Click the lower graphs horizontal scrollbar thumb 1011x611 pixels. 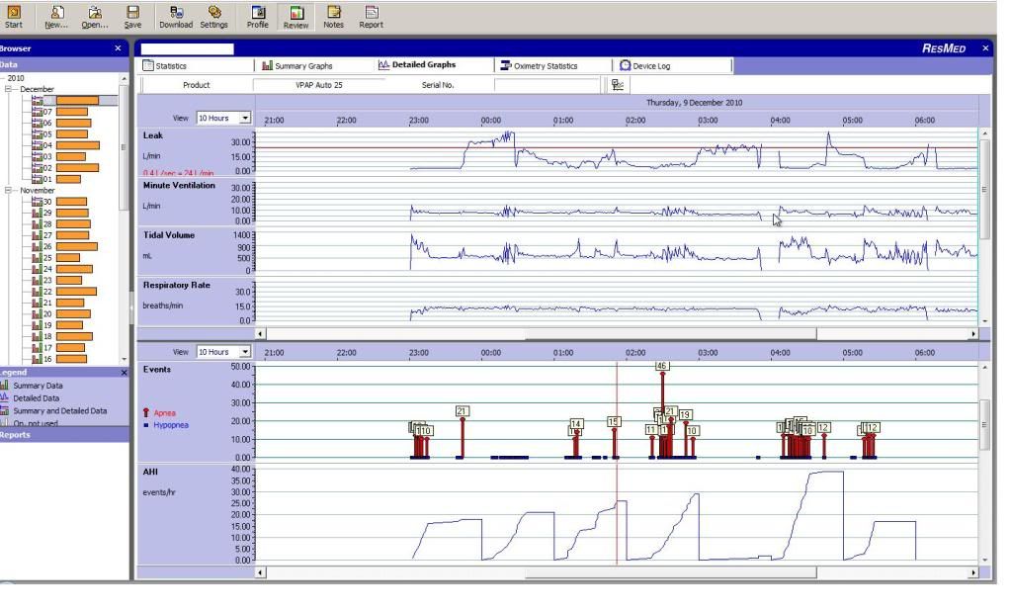[671, 572]
